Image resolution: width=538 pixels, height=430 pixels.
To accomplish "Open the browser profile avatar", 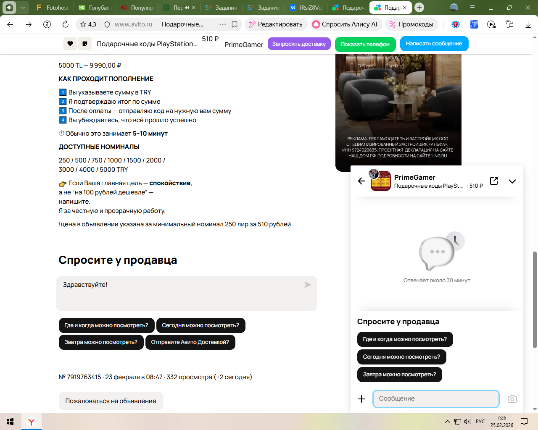I will (x=454, y=8).
